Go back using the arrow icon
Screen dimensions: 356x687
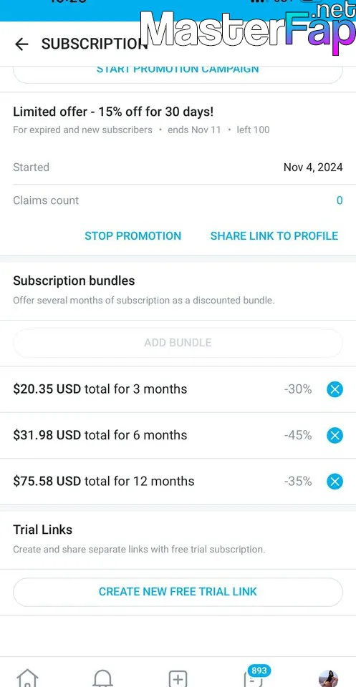(x=21, y=44)
